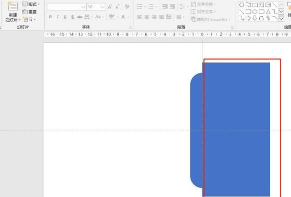Open the section (节) menu
291x197 pixels.
point(29,19)
